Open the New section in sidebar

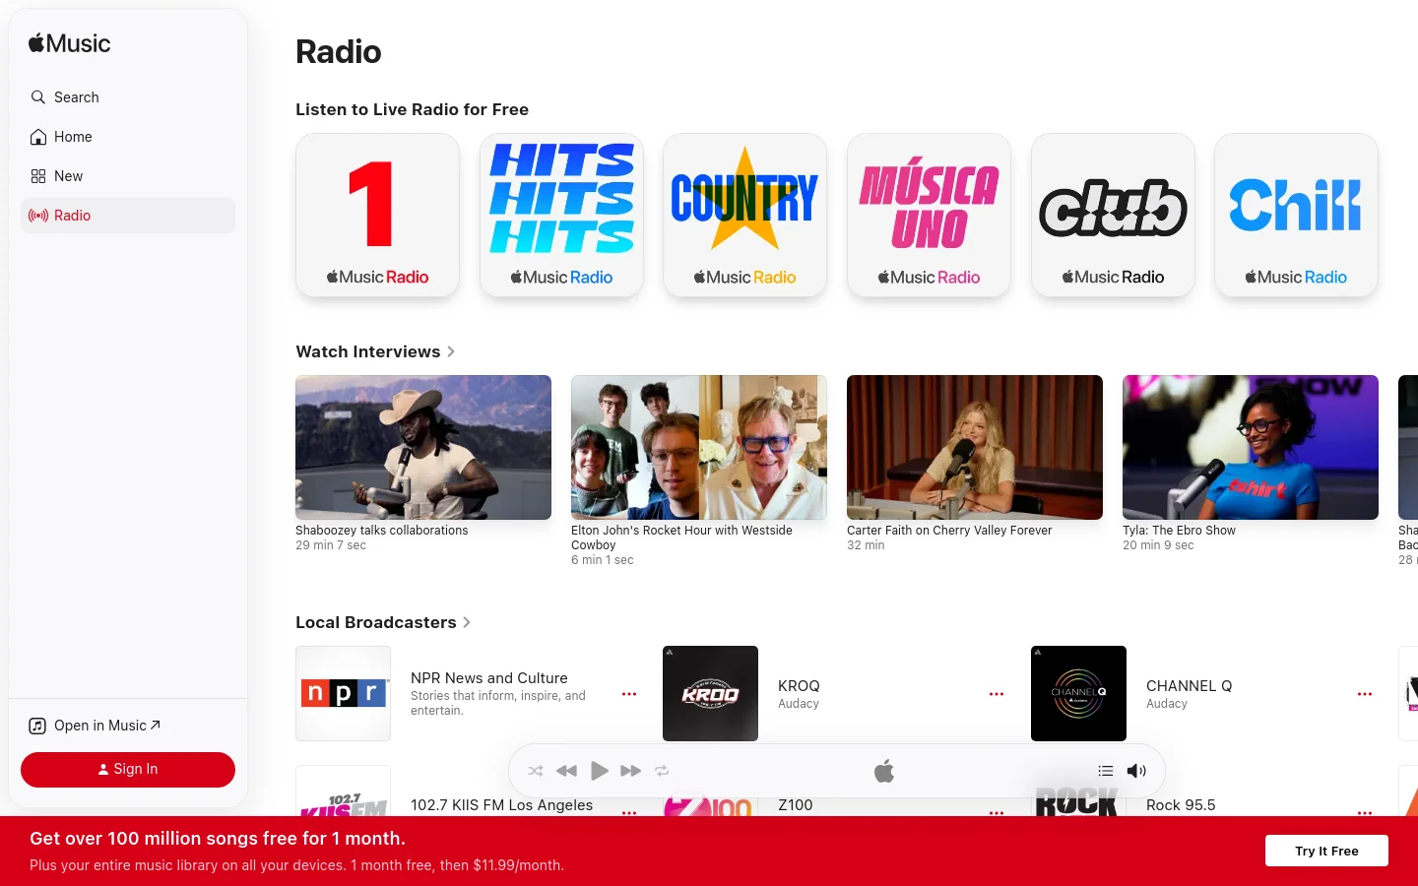pyautogui.click(x=128, y=176)
